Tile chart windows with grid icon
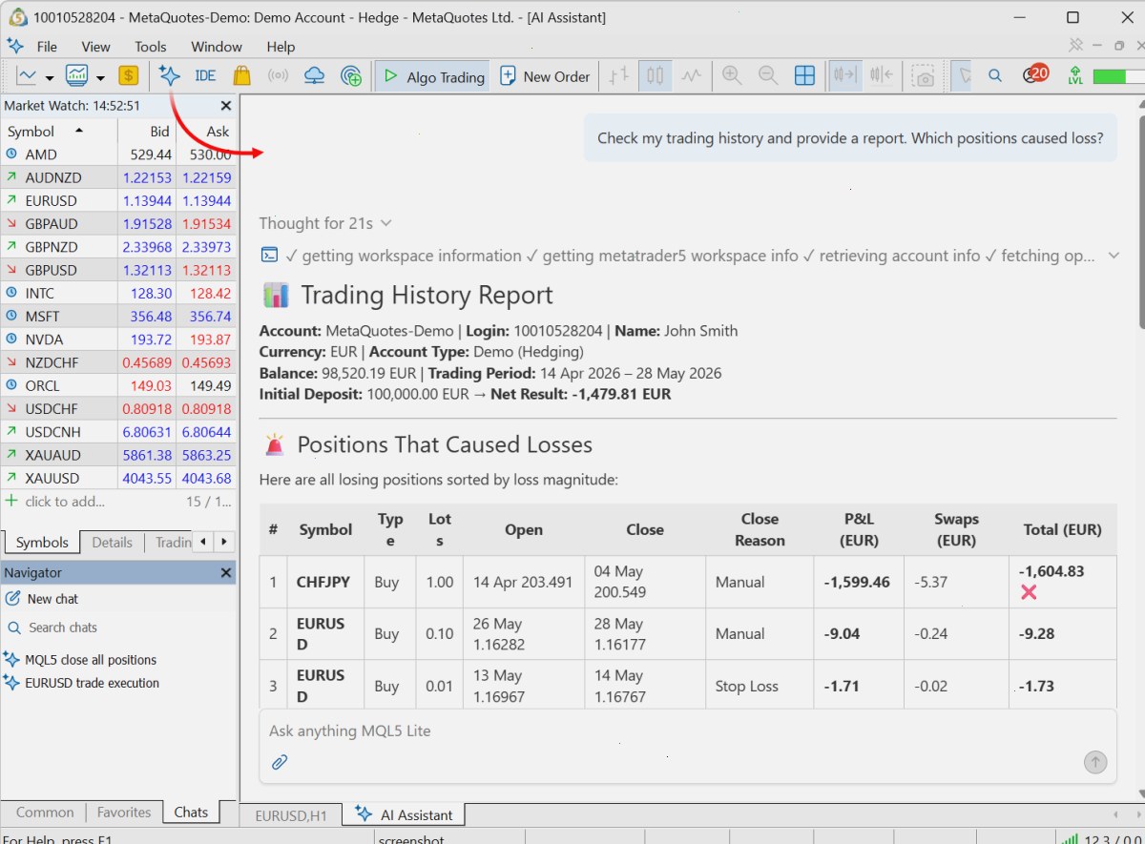Image resolution: width=1145 pixels, height=844 pixels. [804, 76]
